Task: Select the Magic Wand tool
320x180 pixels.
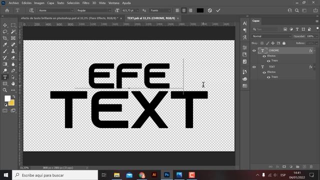Action: pyautogui.click(x=13, y=31)
